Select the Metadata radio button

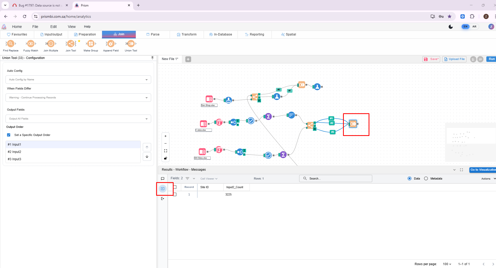(x=426, y=178)
